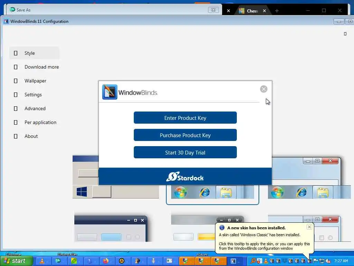The image size is (354, 266).
Task: Close the WindowBlinds activation dialog
Action: pos(263,89)
